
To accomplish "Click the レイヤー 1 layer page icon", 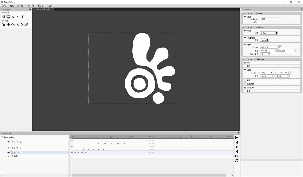I will click(12, 148).
